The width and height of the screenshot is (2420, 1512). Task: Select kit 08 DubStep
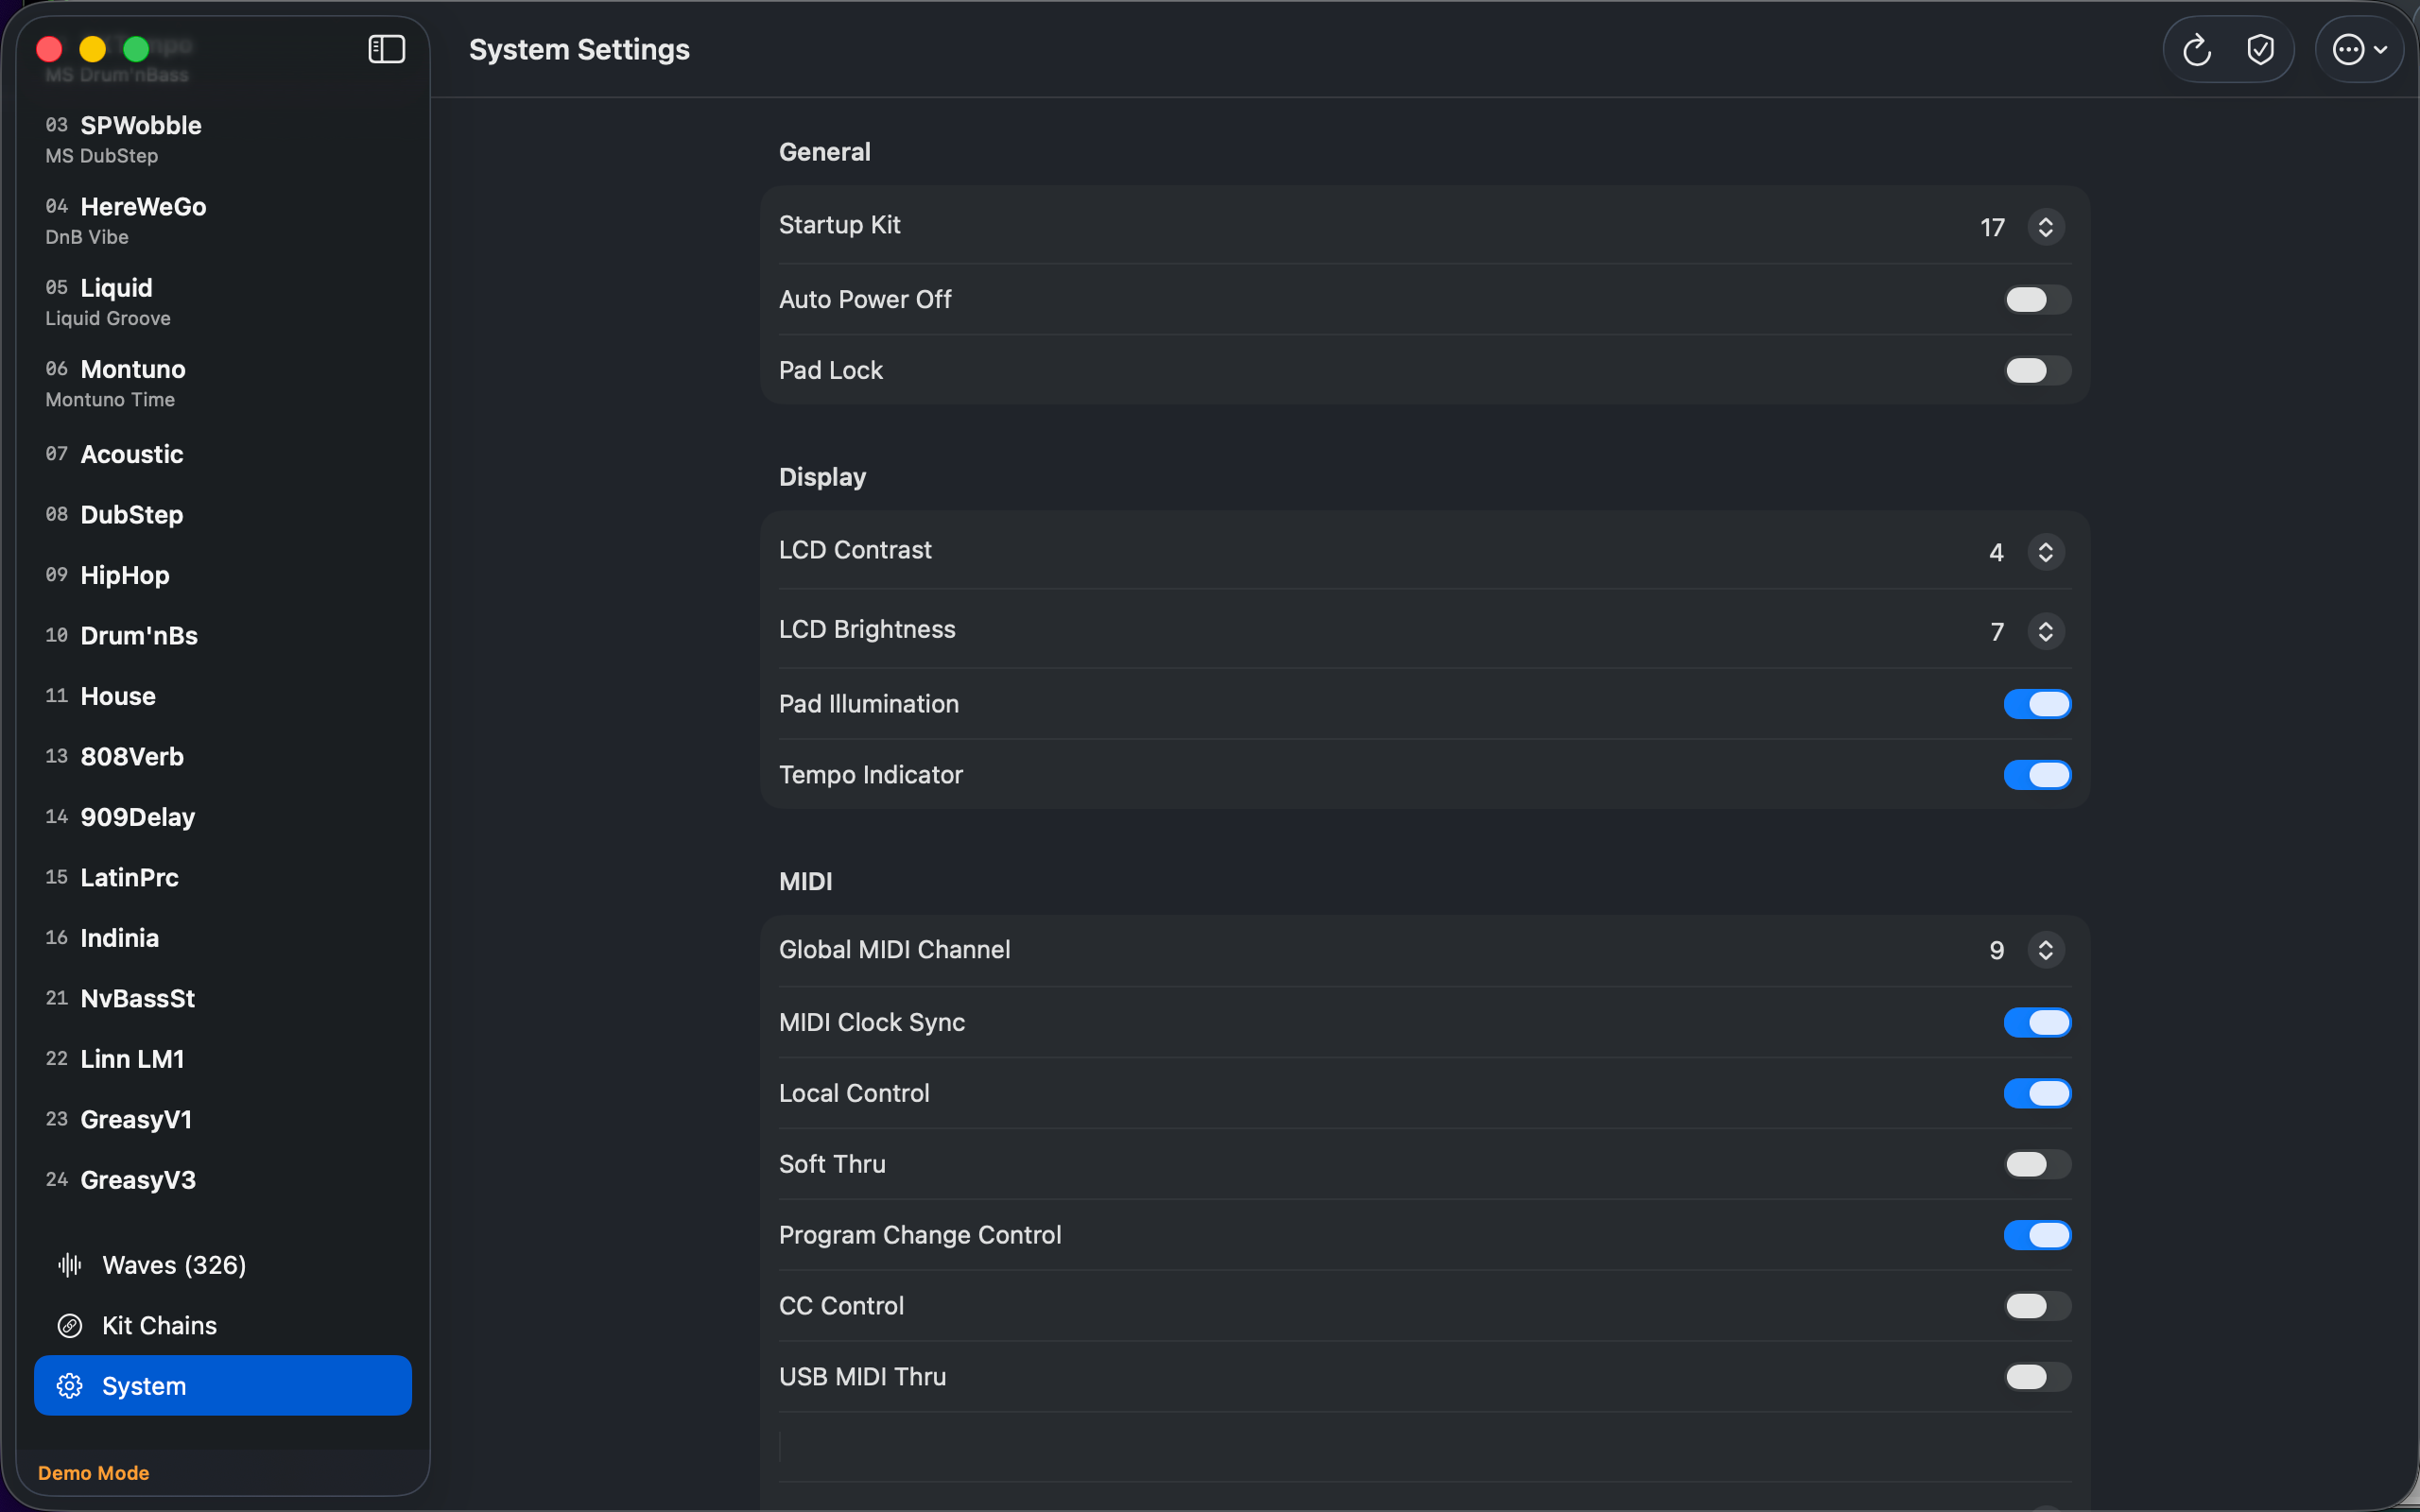pos(222,515)
